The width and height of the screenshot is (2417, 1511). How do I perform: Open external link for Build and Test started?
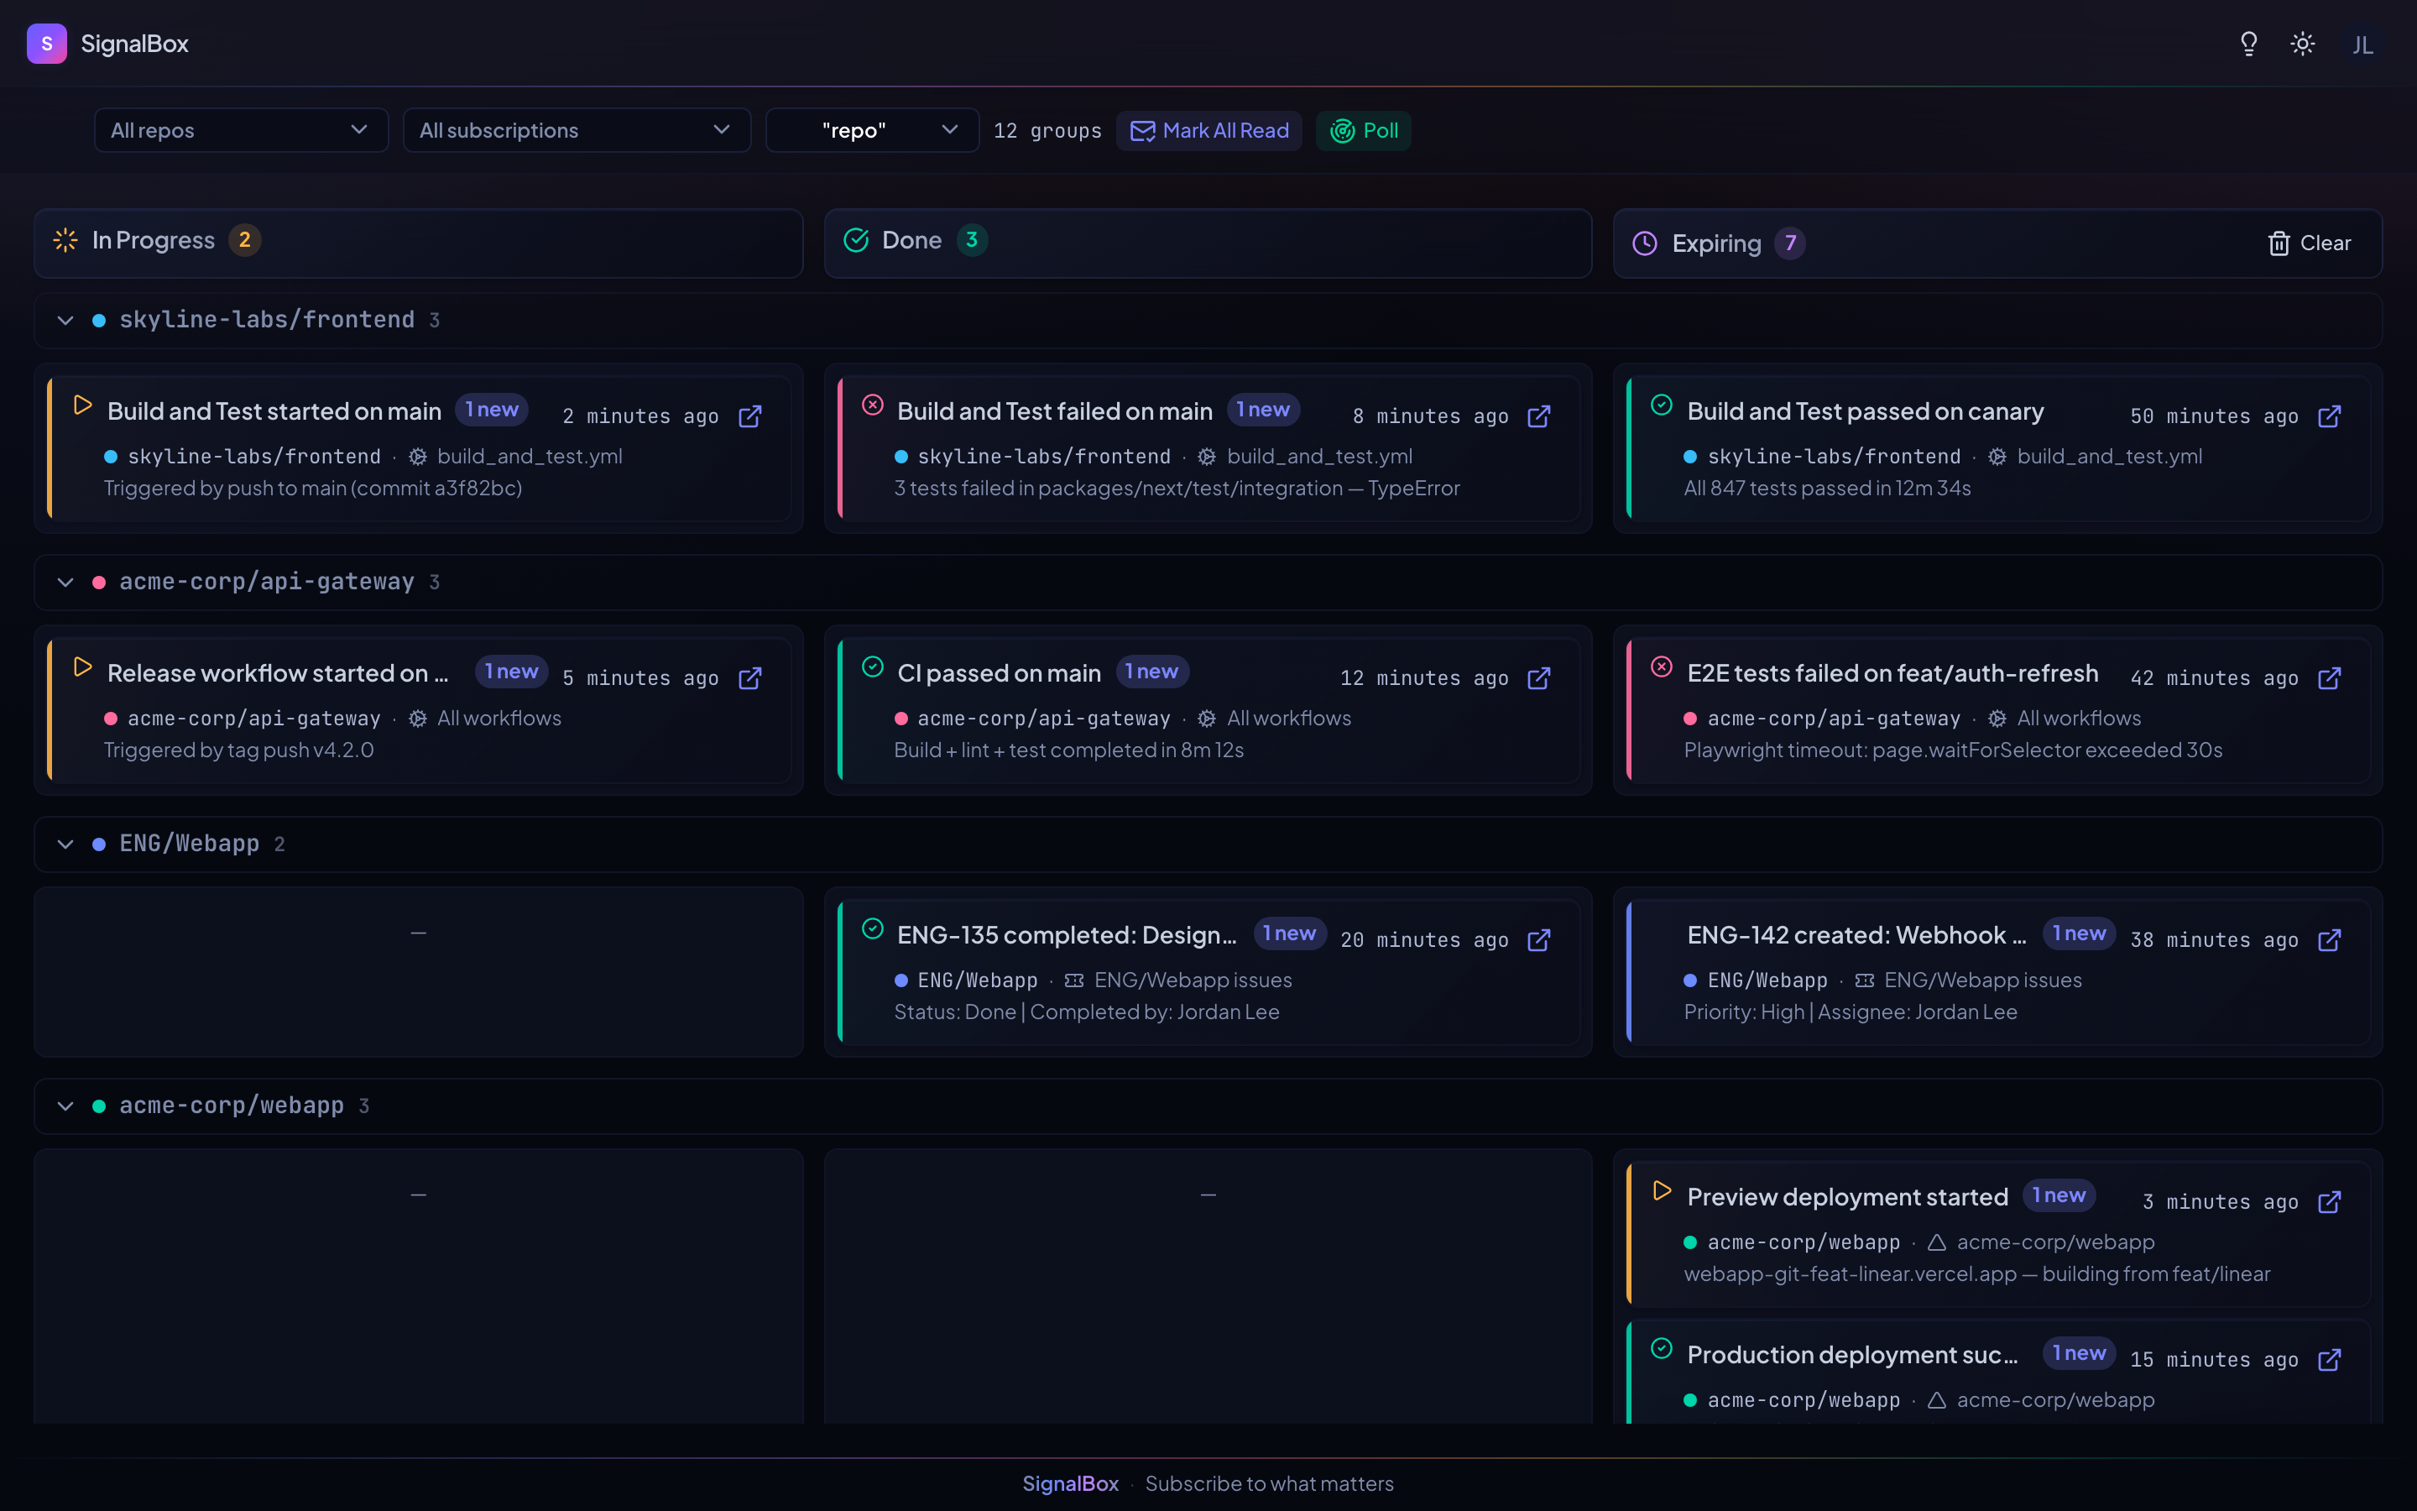point(750,416)
